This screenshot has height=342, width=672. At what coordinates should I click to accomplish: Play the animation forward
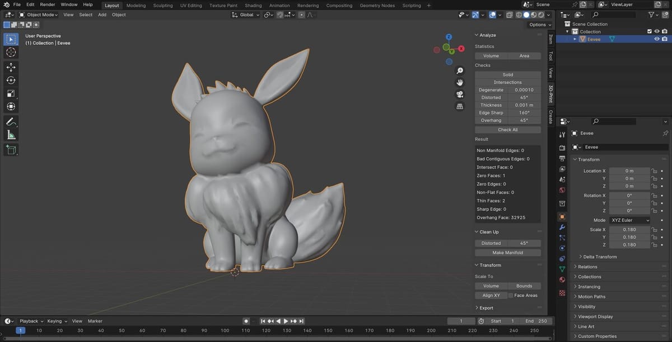[286, 321]
